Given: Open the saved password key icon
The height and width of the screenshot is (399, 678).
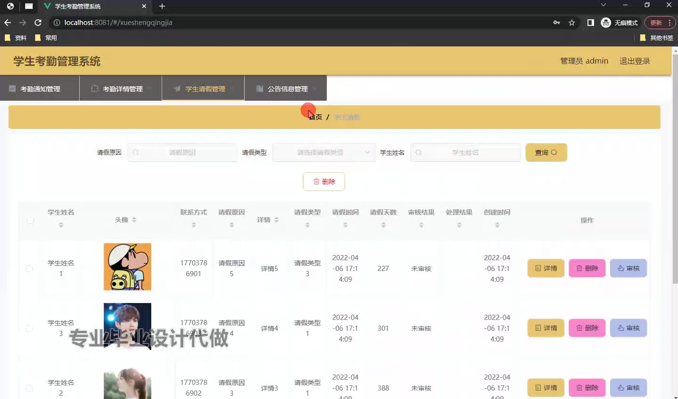Looking at the screenshot, I should [557, 23].
